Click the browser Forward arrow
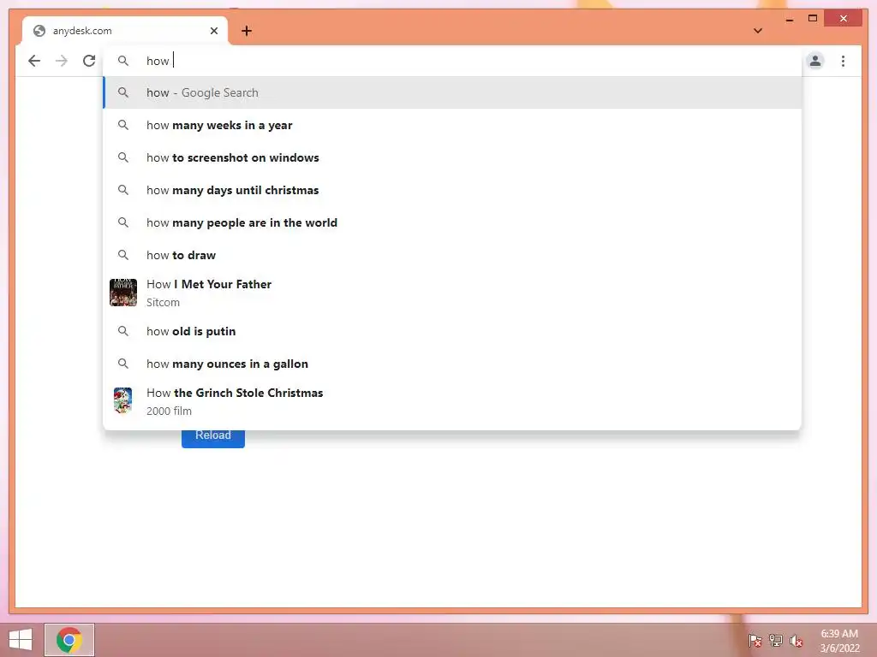 pyautogui.click(x=62, y=61)
